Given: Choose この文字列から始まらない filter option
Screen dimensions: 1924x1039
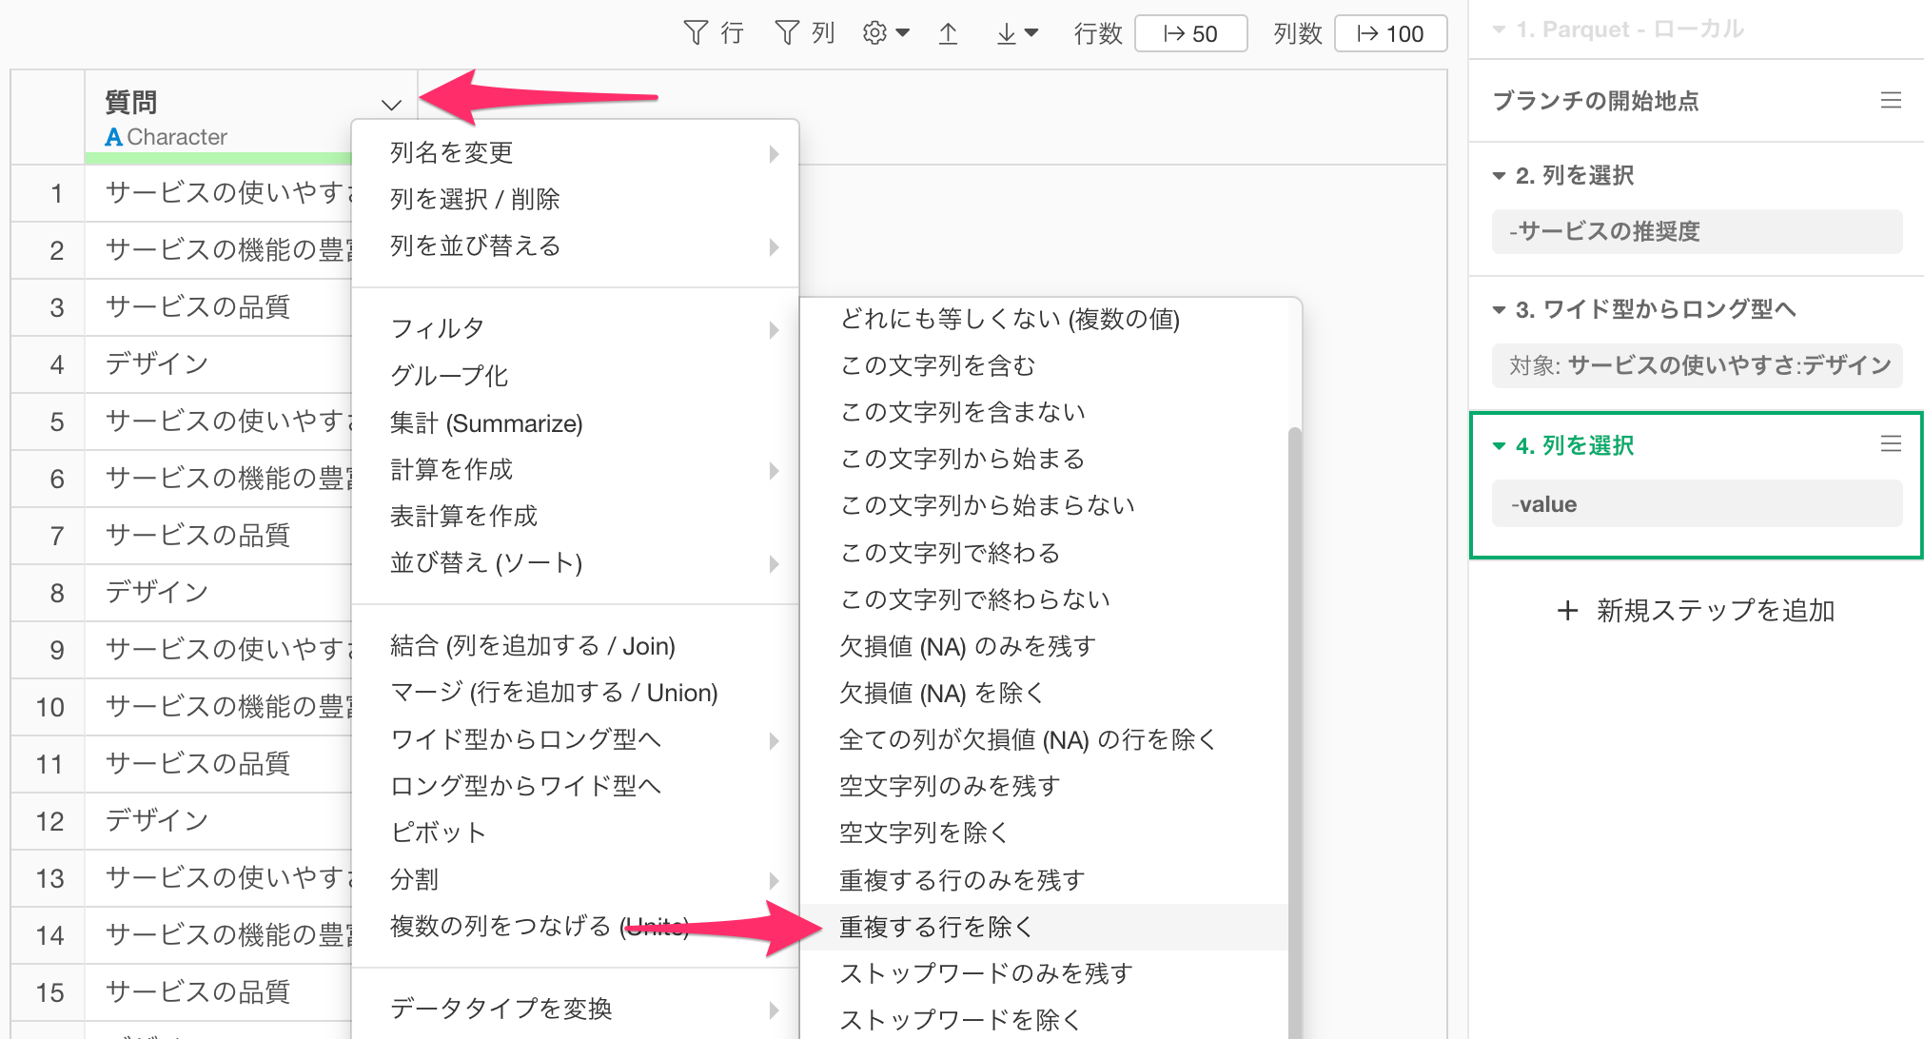Looking at the screenshot, I should (x=1044, y=505).
